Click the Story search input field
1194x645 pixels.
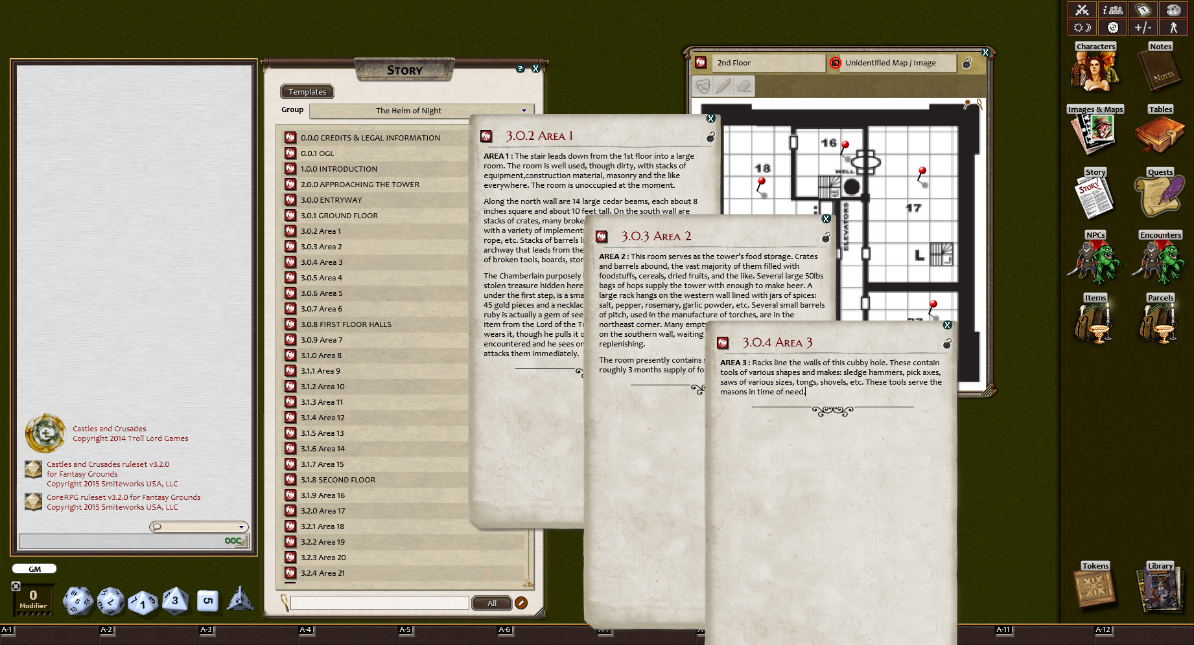pyautogui.click(x=379, y=604)
